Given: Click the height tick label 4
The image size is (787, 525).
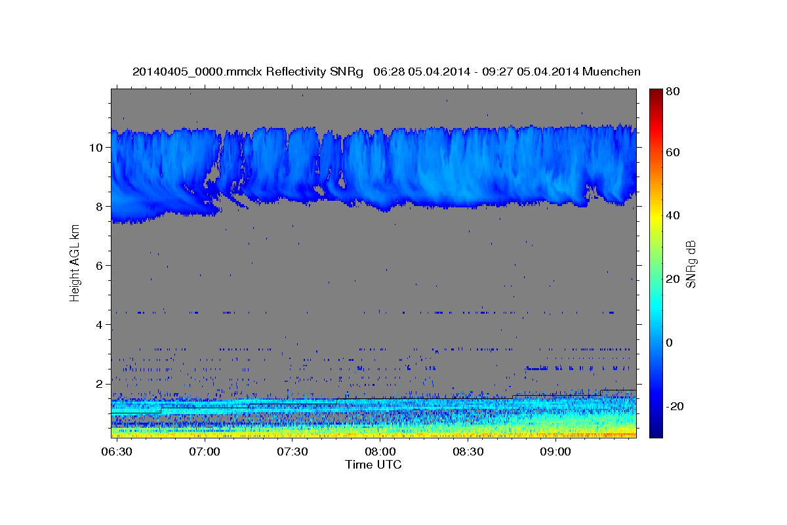Looking at the screenshot, I should click(x=99, y=324).
